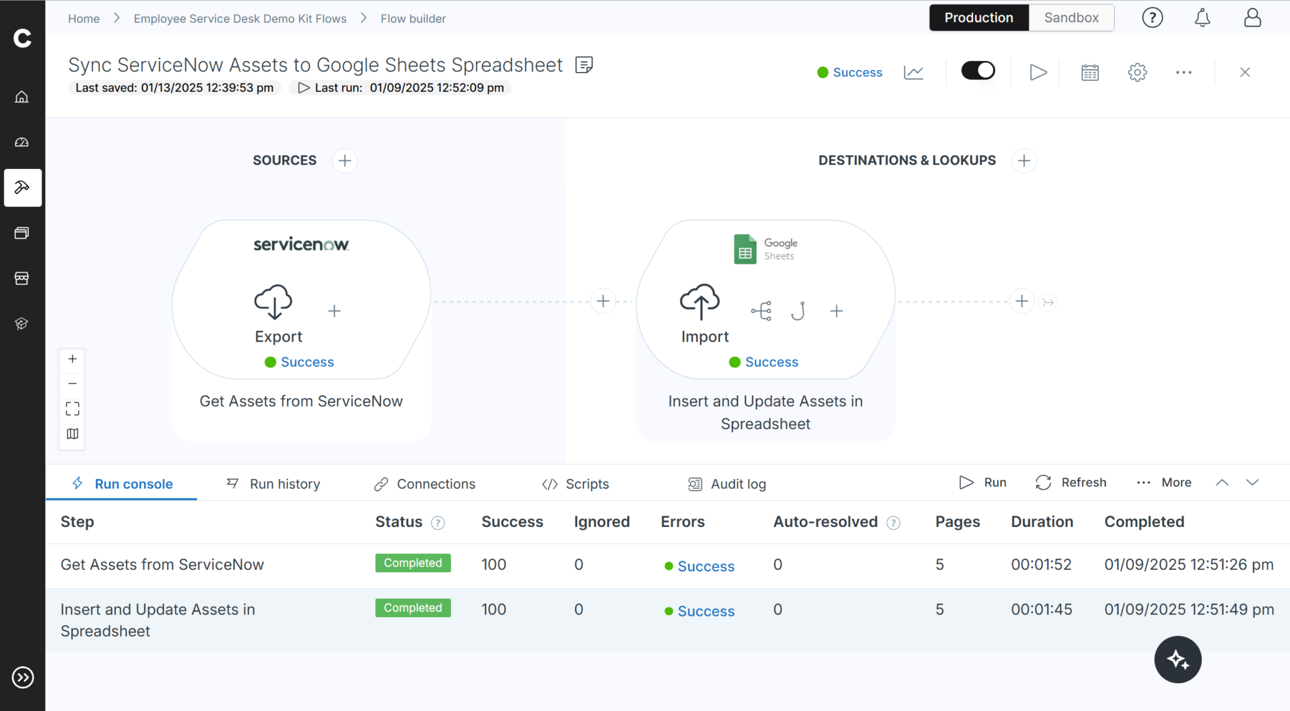Click the notes icon next to the flow title

pyautogui.click(x=583, y=64)
